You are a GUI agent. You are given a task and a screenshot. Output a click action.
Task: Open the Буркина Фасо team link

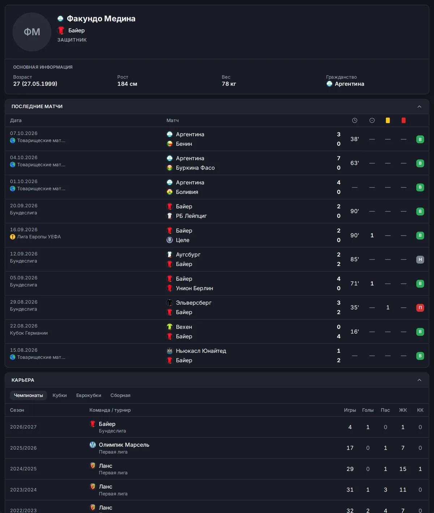(x=195, y=168)
